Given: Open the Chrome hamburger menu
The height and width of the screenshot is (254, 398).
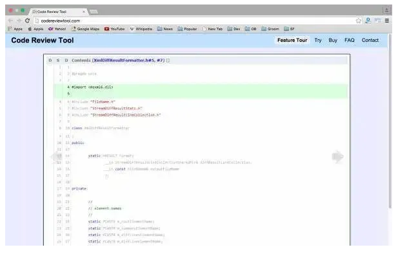Looking at the screenshot, I should click(x=387, y=21).
